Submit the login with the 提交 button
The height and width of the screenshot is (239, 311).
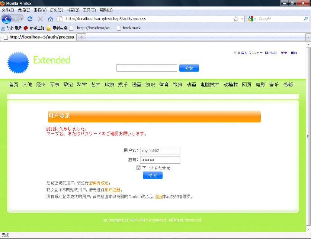153,175
